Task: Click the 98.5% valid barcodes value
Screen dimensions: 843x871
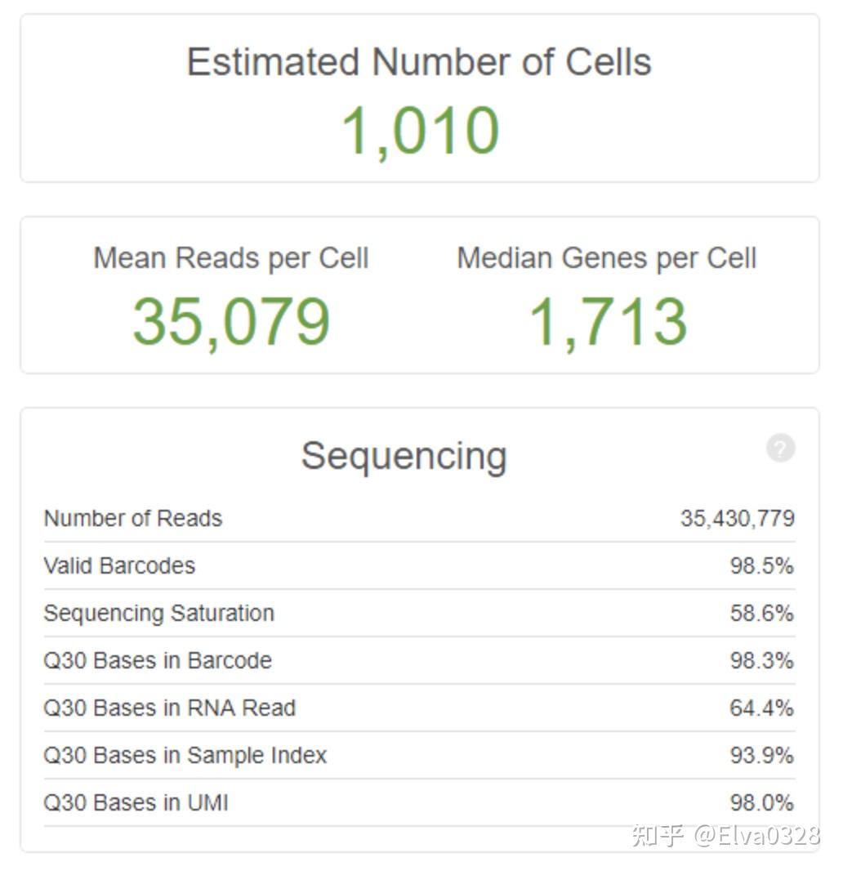Action: [762, 565]
